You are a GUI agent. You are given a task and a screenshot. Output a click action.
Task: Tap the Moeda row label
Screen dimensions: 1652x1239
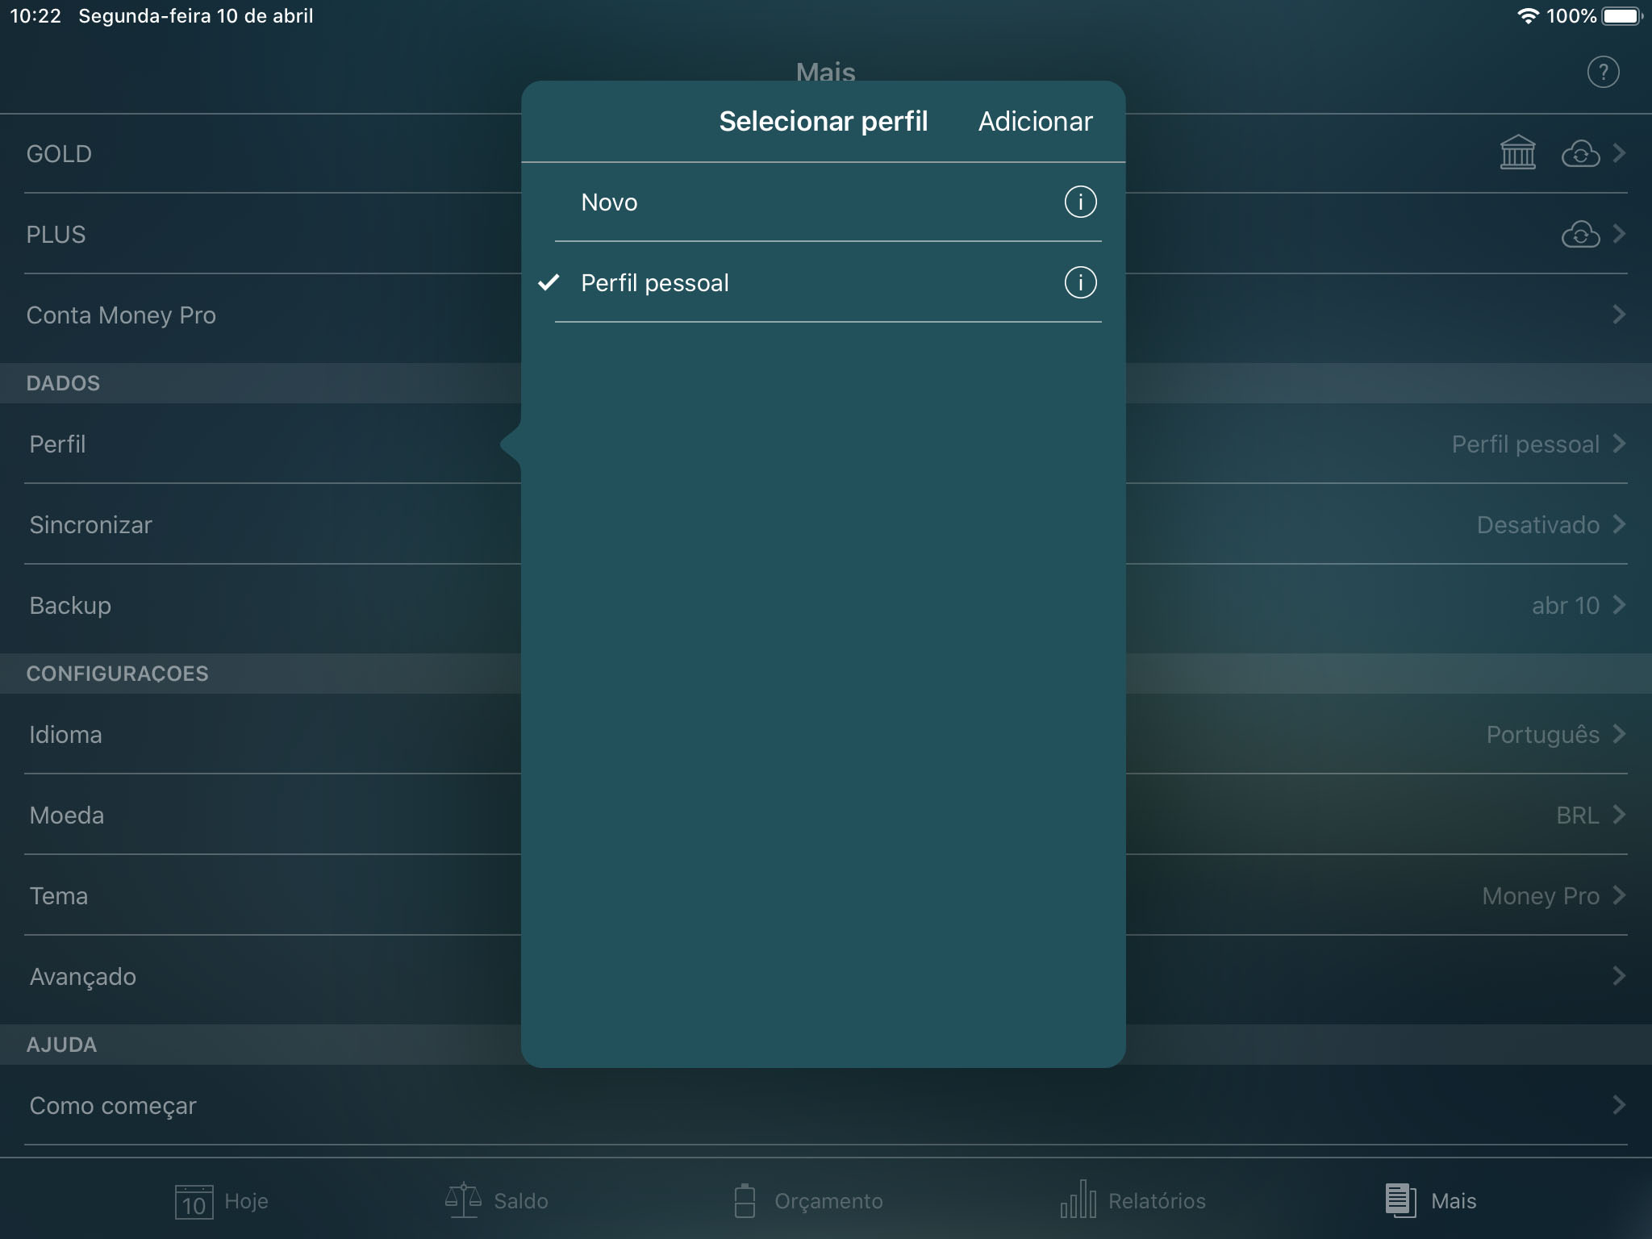67,815
